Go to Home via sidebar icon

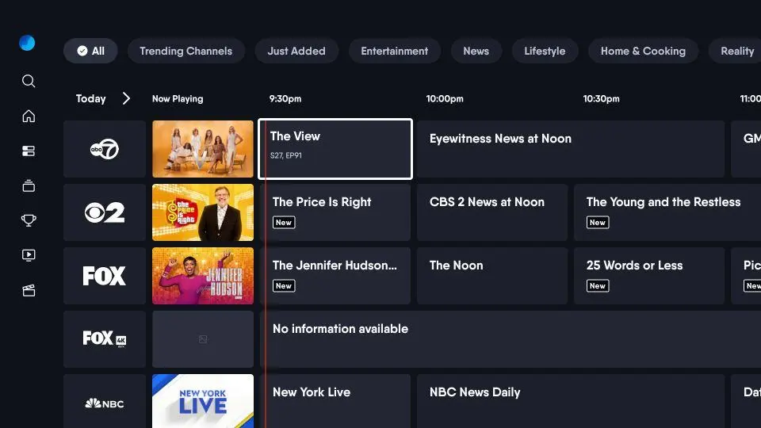[29, 117]
